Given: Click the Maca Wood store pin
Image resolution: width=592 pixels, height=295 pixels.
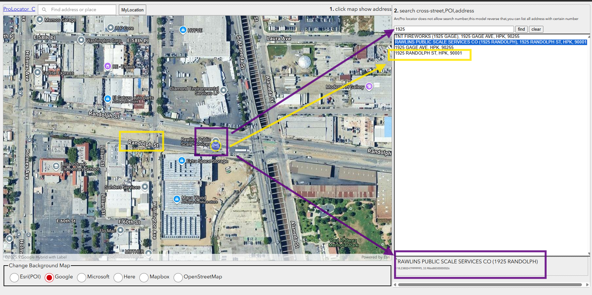Looking at the screenshot, I should tap(177, 199).
